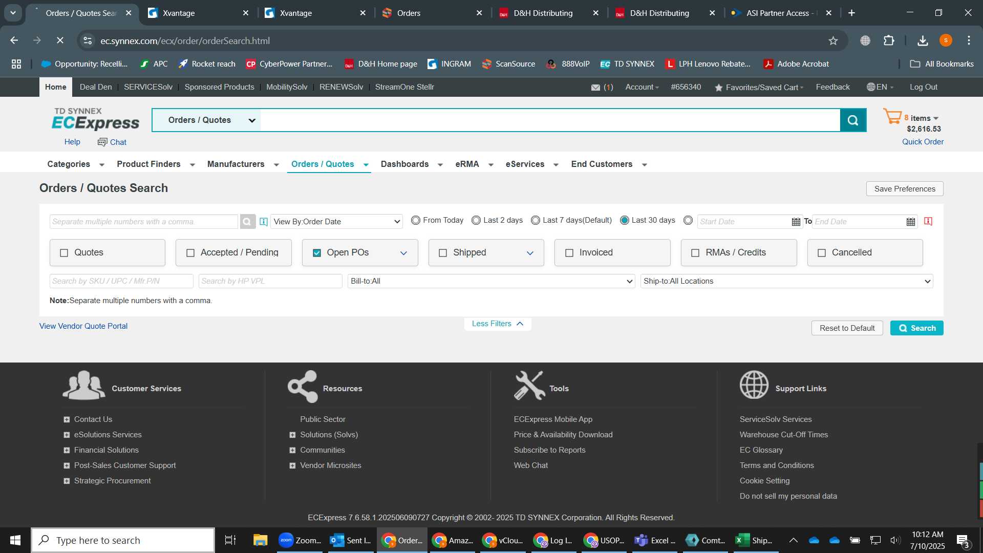Select the From Today radio button
This screenshot has width=983, height=553.
point(416,220)
